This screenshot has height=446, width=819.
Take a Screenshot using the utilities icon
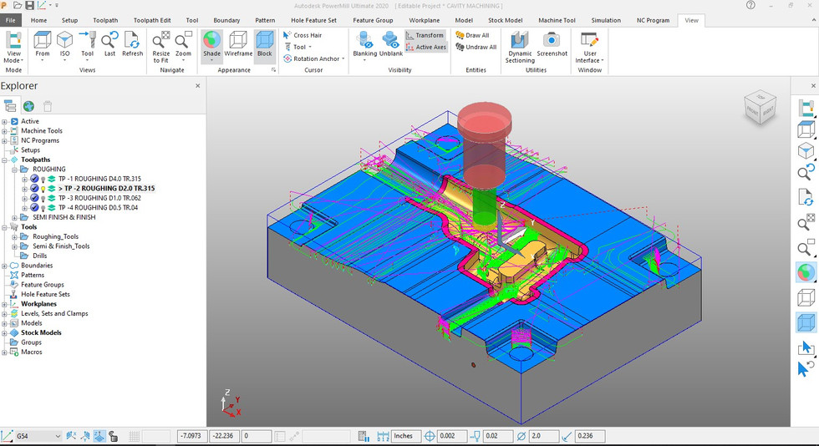[x=552, y=44]
